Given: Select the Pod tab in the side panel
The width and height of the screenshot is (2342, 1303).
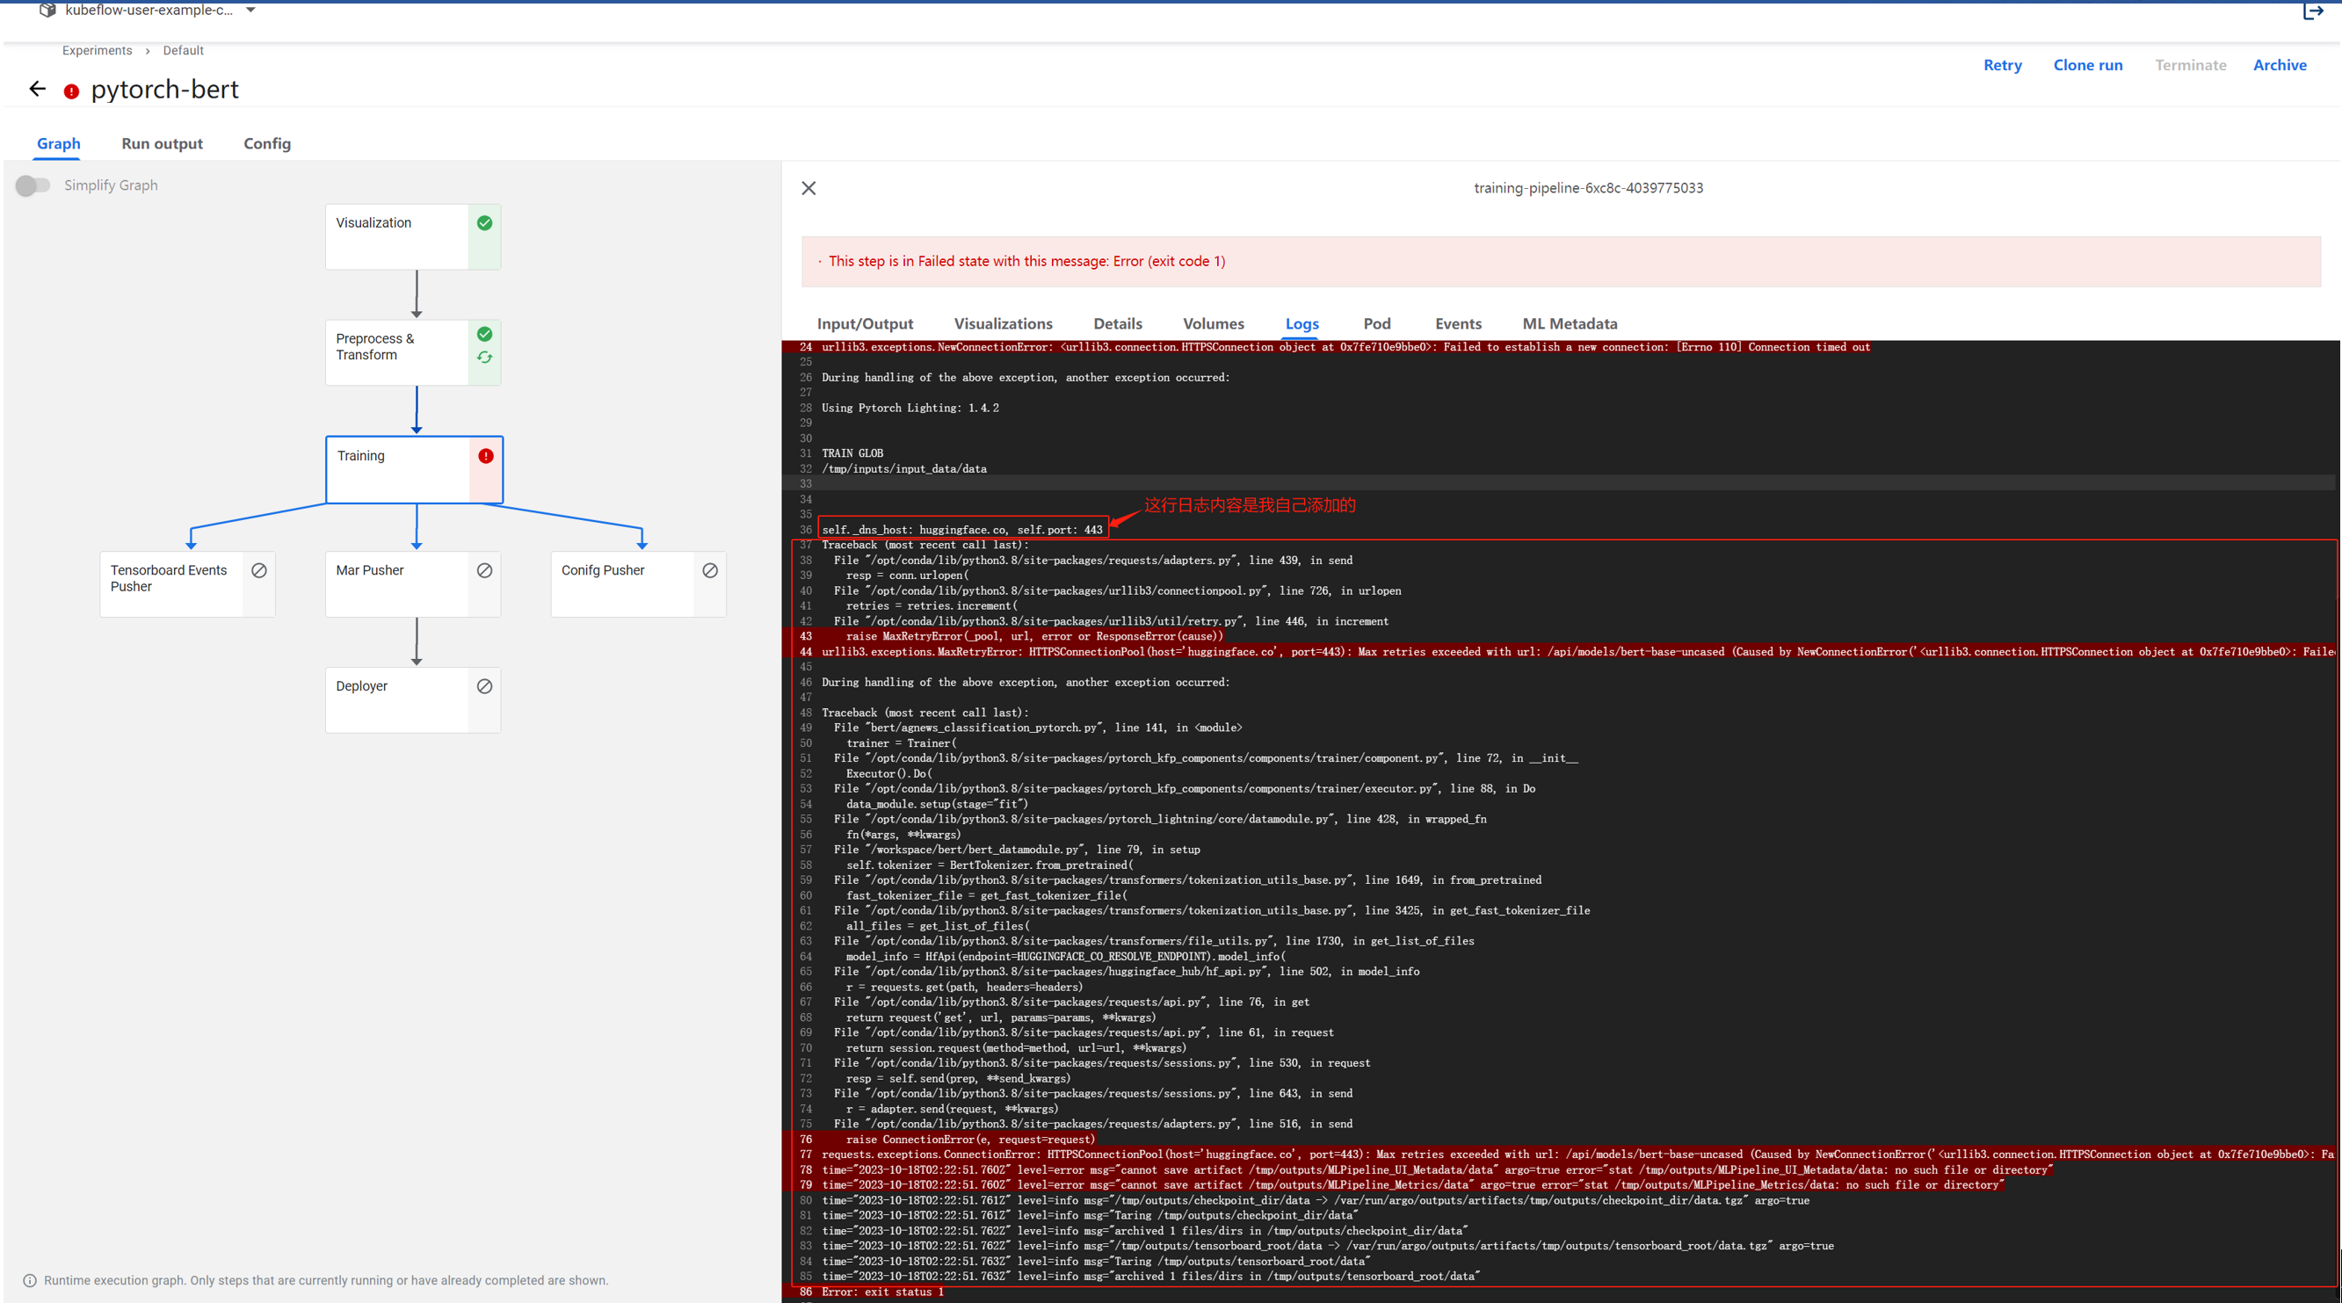Looking at the screenshot, I should pos(1376,323).
